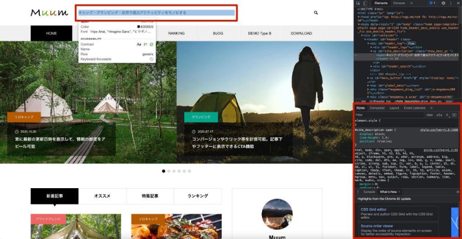
Task: Show more style pane tabs after Event Listeners
Action: click(x=432, y=108)
